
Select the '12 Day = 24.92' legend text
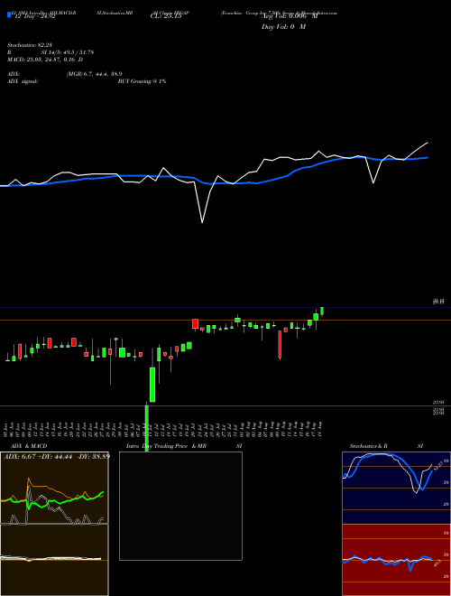(x=33, y=16)
